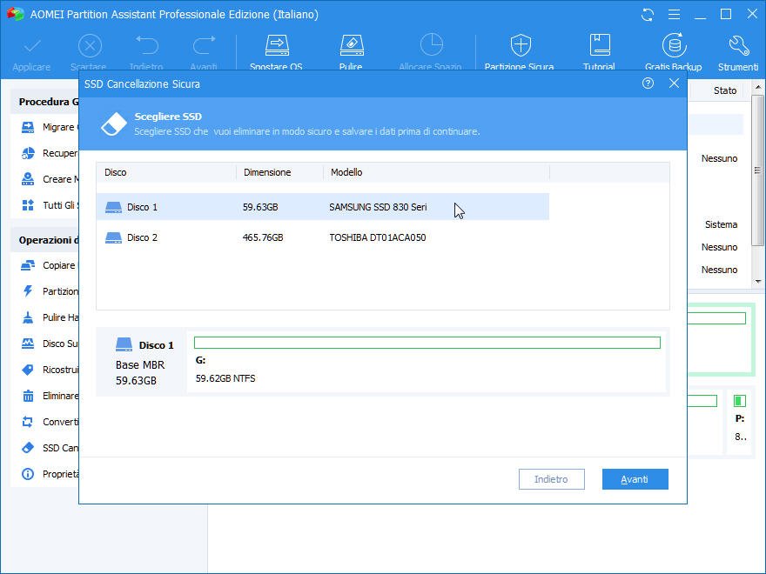Open the Tutorial toolbar icon
This screenshot has width=766, height=574.
599,50
